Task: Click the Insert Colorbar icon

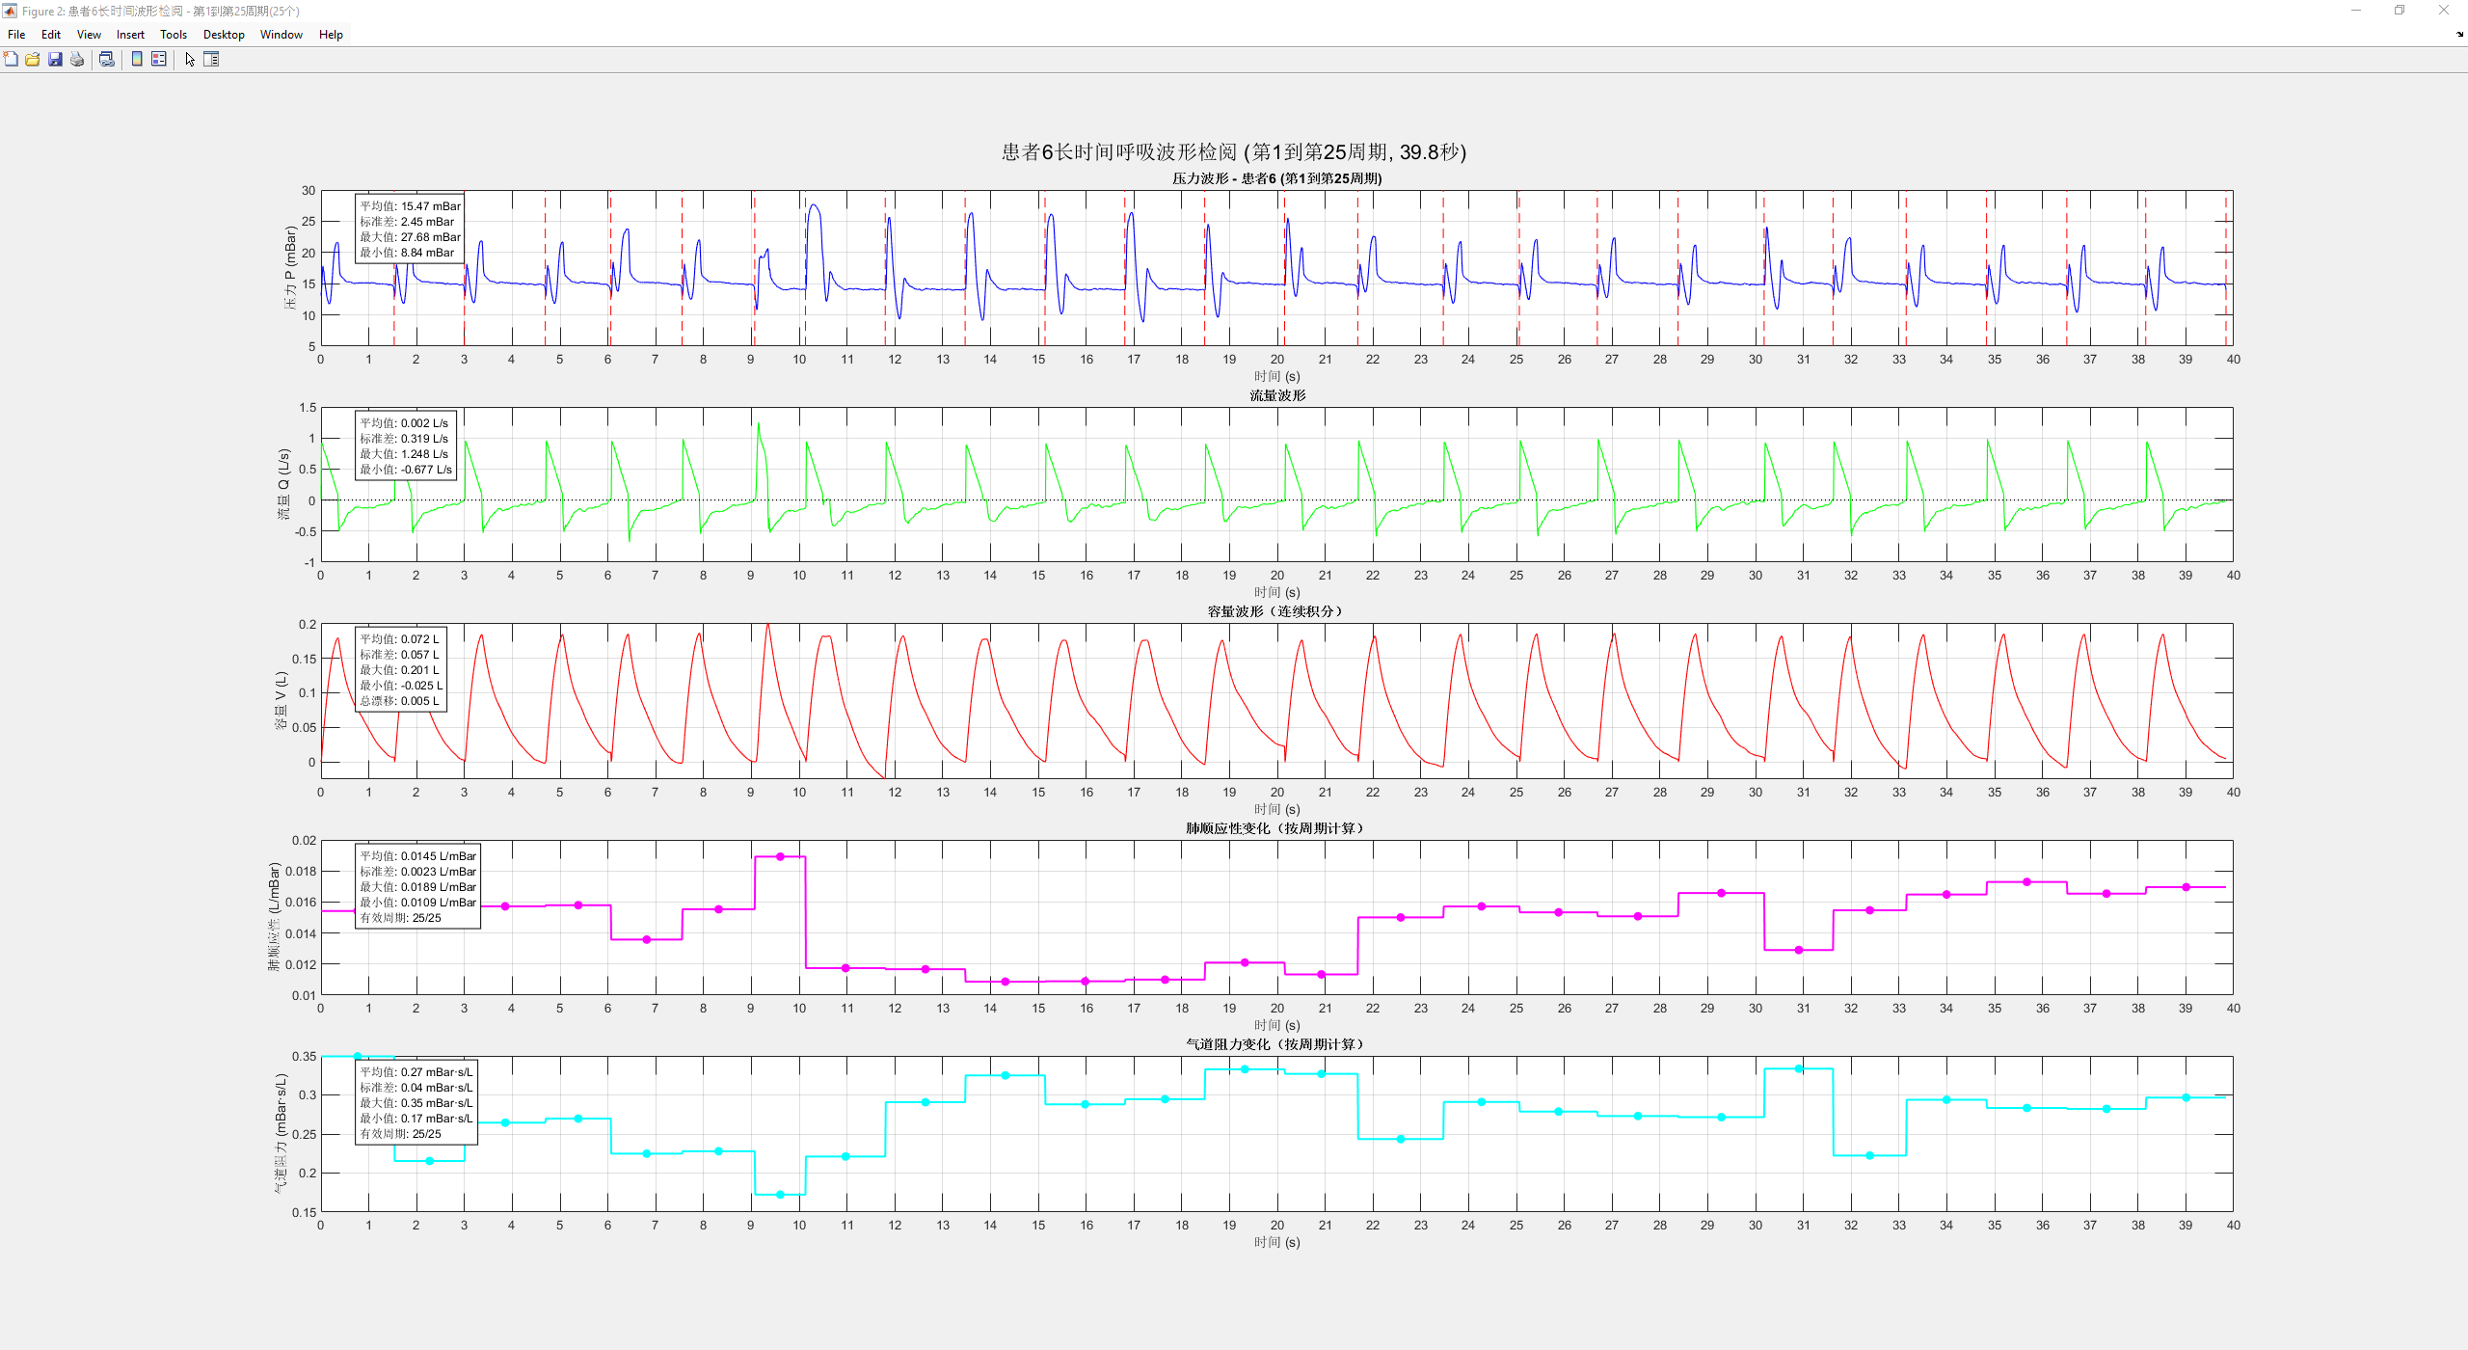Action: pyautogui.click(x=137, y=60)
